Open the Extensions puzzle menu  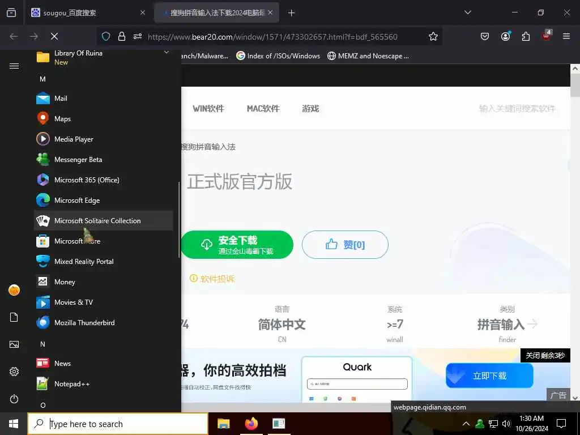526,36
